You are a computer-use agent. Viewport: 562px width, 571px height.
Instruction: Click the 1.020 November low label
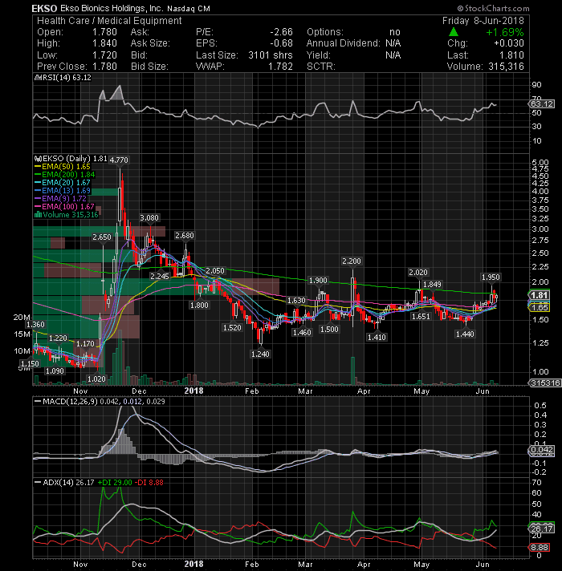point(97,379)
